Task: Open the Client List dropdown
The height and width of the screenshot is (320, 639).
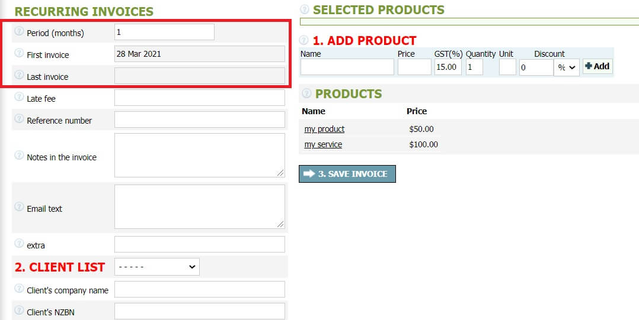Action: point(157,267)
